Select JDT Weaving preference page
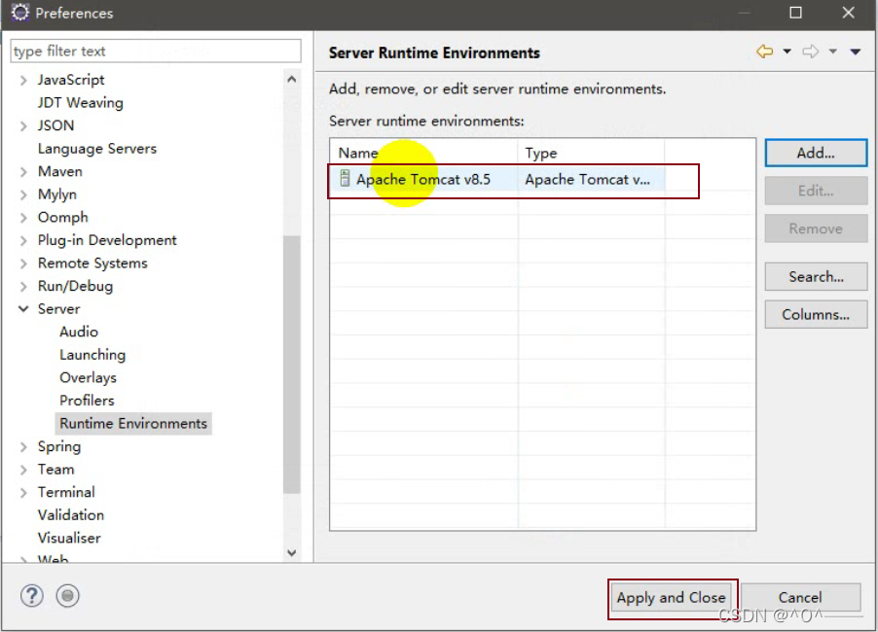This screenshot has height=632, width=878. [x=80, y=103]
